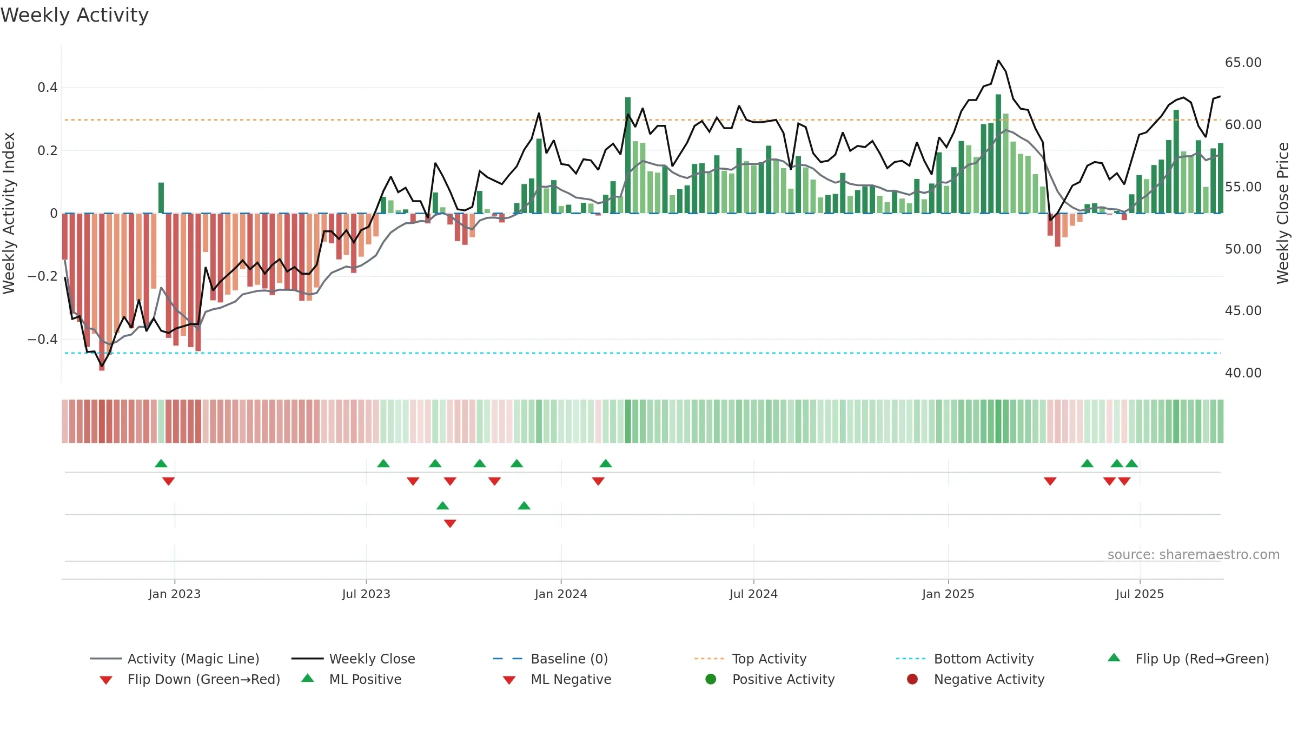This screenshot has width=1298, height=730.
Task: Click the −0.4 activity index tick
Action: 43,340
